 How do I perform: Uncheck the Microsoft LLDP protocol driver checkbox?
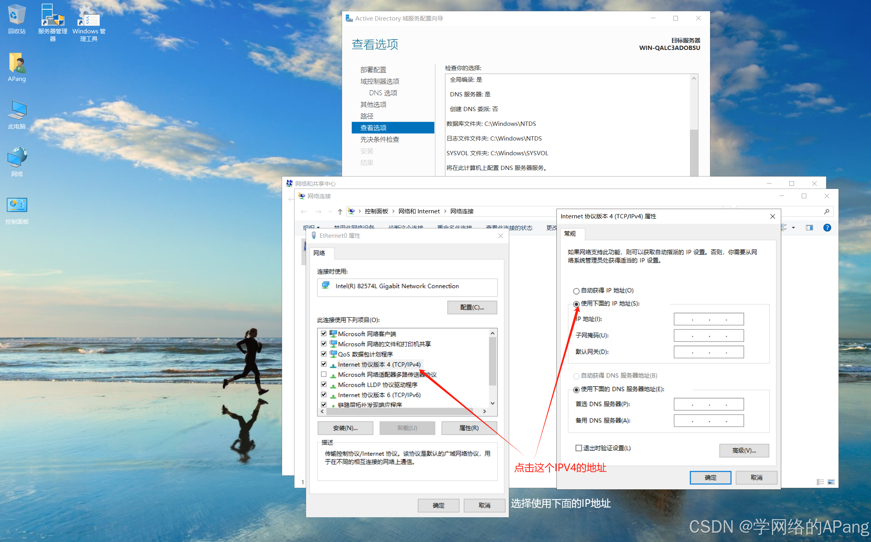tap(324, 384)
